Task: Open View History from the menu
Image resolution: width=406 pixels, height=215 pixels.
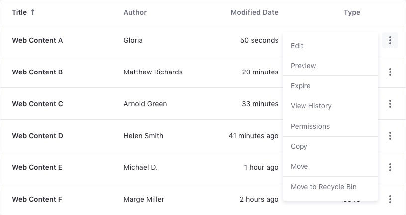Action: click(x=311, y=106)
